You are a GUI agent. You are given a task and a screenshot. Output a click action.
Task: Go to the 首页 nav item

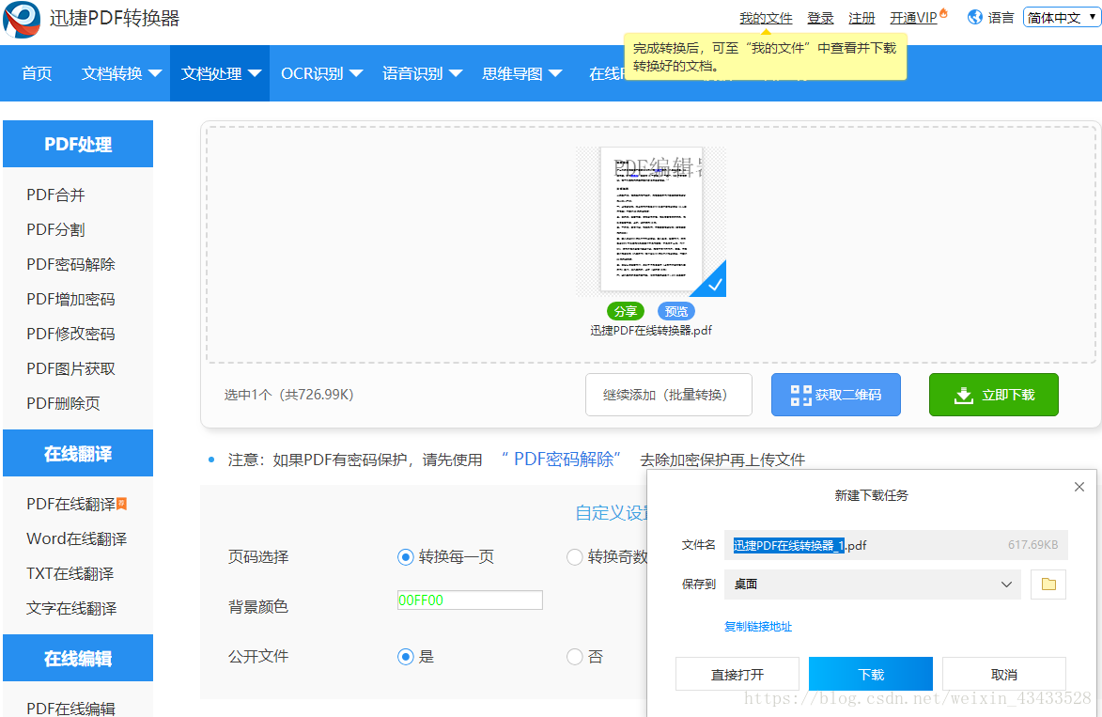(x=37, y=74)
